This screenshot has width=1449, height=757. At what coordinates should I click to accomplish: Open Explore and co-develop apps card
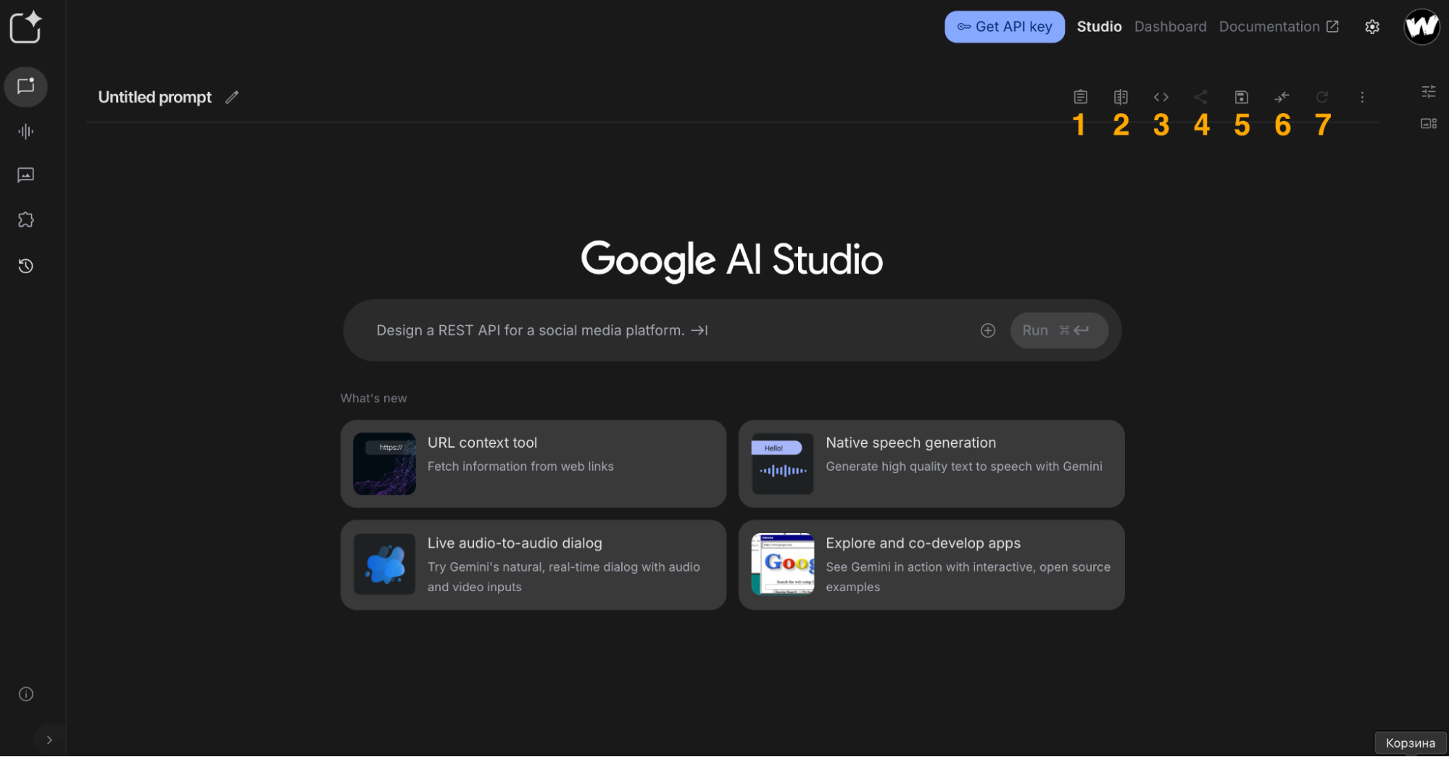[931, 564]
